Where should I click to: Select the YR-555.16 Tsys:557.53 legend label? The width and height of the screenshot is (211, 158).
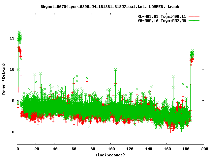click(x=162, y=21)
